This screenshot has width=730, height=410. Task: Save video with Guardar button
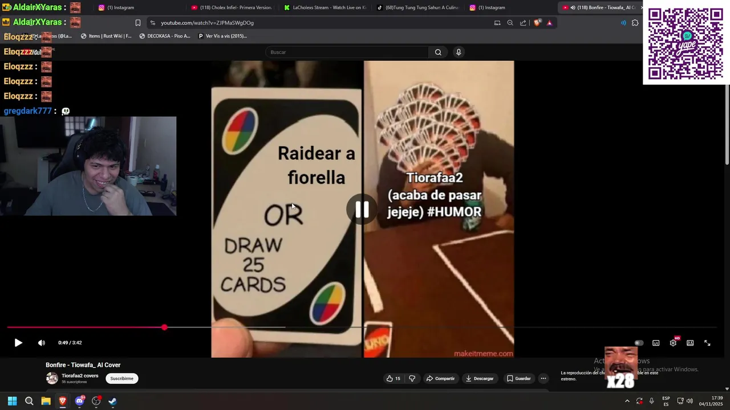pos(519,378)
